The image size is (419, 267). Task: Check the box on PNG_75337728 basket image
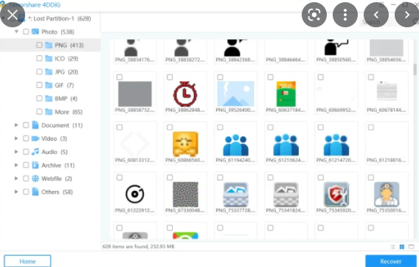click(220, 178)
